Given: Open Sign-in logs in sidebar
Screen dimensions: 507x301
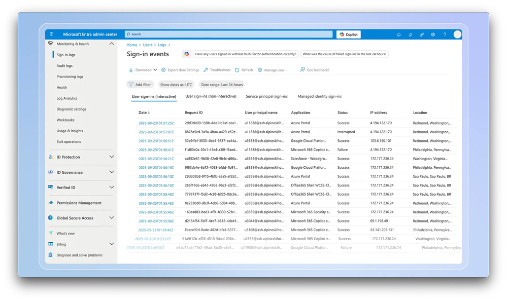Looking at the screenshot, I should [x=65, y=55].
